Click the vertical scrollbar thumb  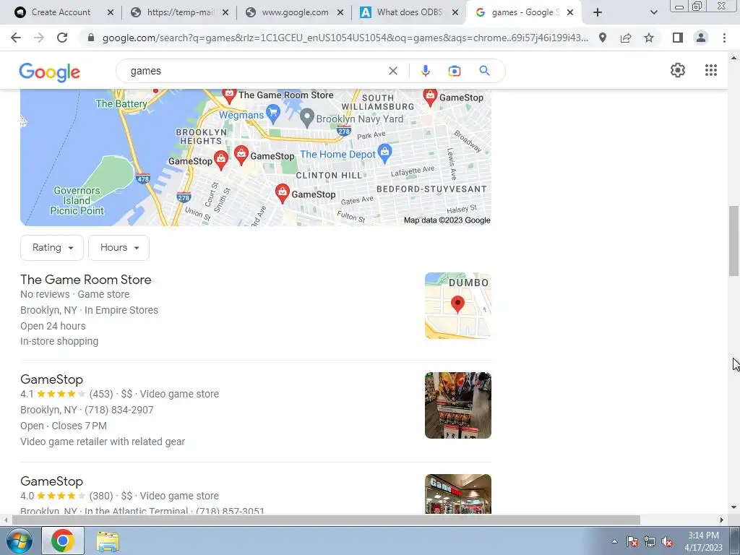pos(733,241)
